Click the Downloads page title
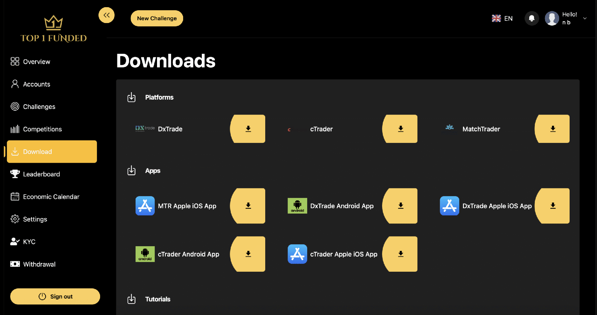This screenshot has height=315, width=597. click(166, 60)
